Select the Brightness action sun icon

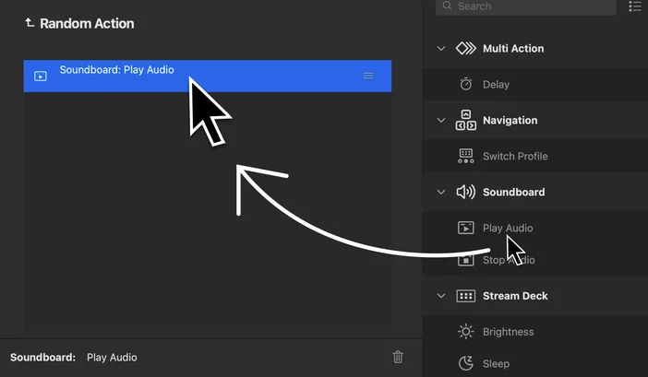point(466,332)
